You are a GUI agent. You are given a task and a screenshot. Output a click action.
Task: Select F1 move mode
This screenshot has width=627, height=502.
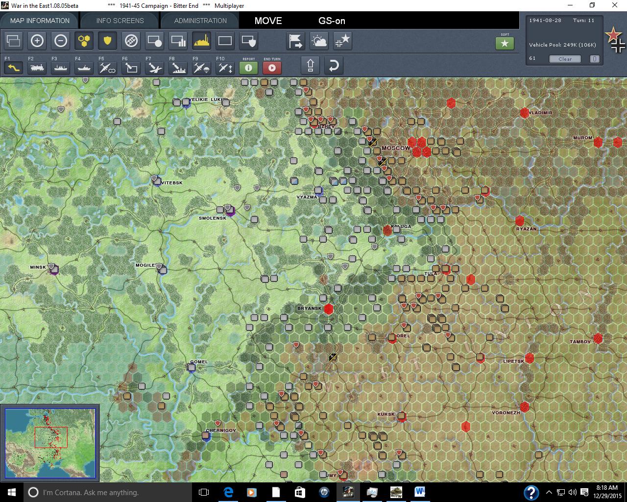[x=14, y=67]
